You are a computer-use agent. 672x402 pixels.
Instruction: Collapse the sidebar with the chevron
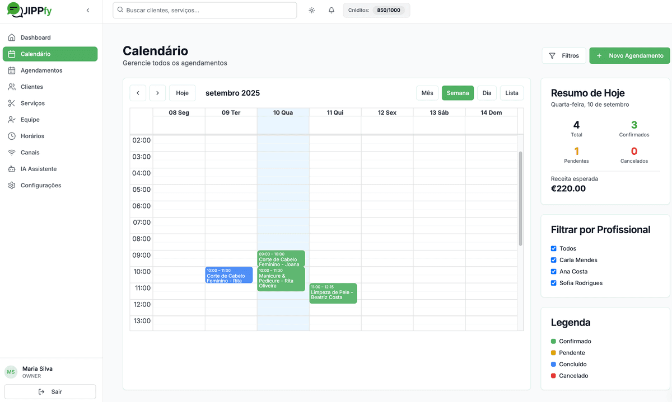pos(87,10)
